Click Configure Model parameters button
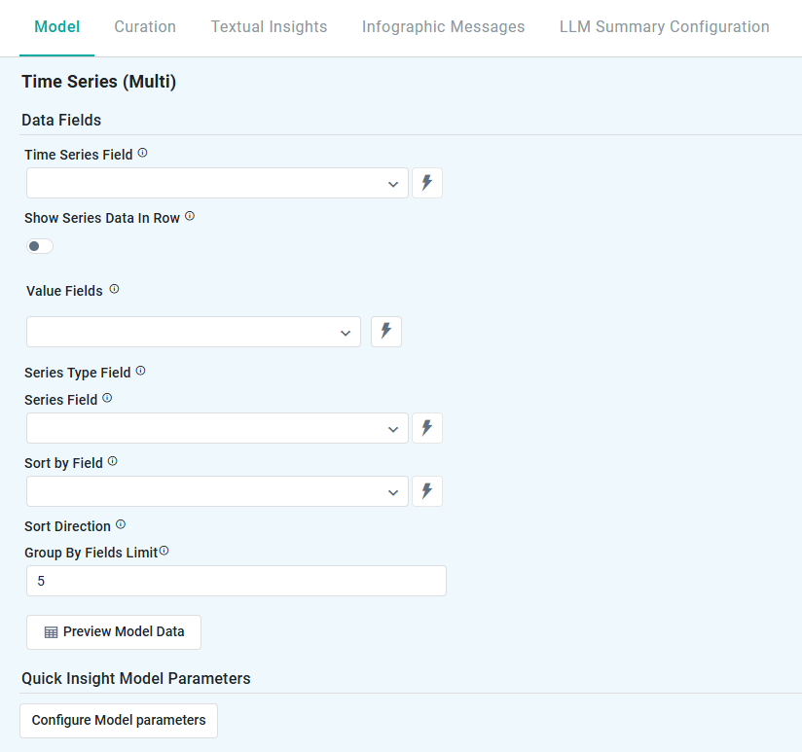 119,721
